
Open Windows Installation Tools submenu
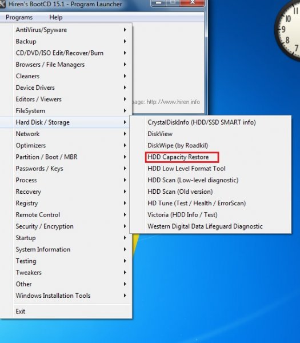[x=66, y=296]
